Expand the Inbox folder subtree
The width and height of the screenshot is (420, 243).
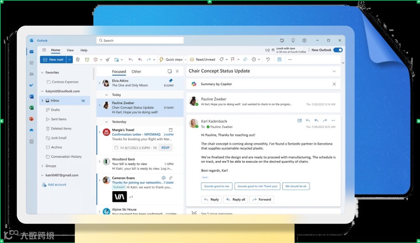(42, 101)
